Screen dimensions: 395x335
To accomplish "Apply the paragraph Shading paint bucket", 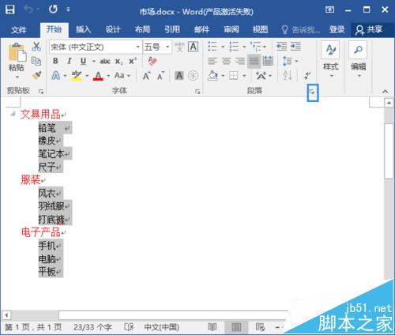I will pos(213,76).
